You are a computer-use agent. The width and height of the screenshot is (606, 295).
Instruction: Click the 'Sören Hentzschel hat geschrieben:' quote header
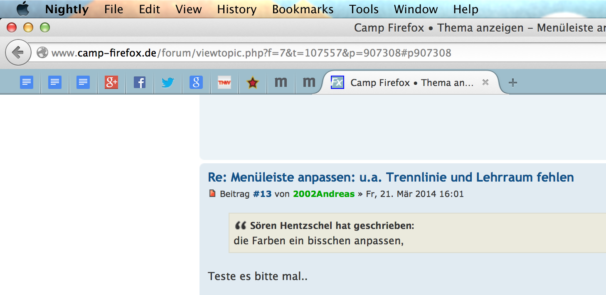point(332,226)
